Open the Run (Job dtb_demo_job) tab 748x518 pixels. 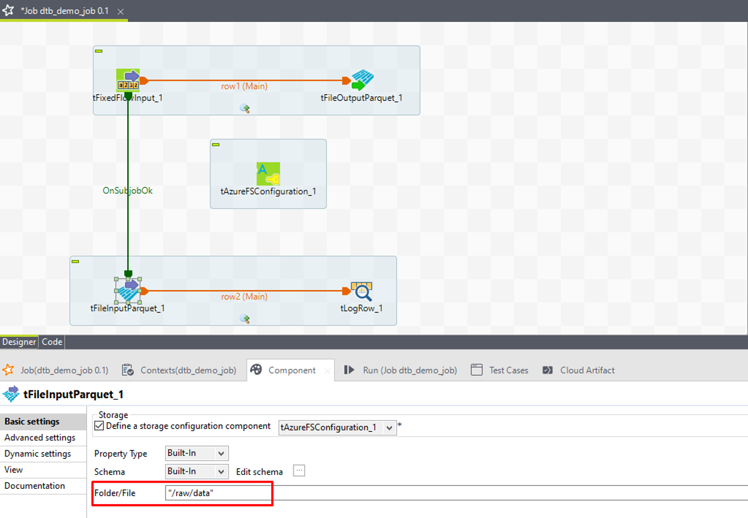pyautogui.click(x=401, y=370)
